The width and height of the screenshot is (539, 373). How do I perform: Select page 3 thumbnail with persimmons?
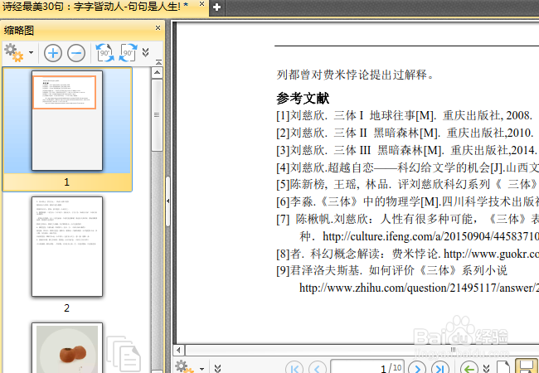[67, 347]
